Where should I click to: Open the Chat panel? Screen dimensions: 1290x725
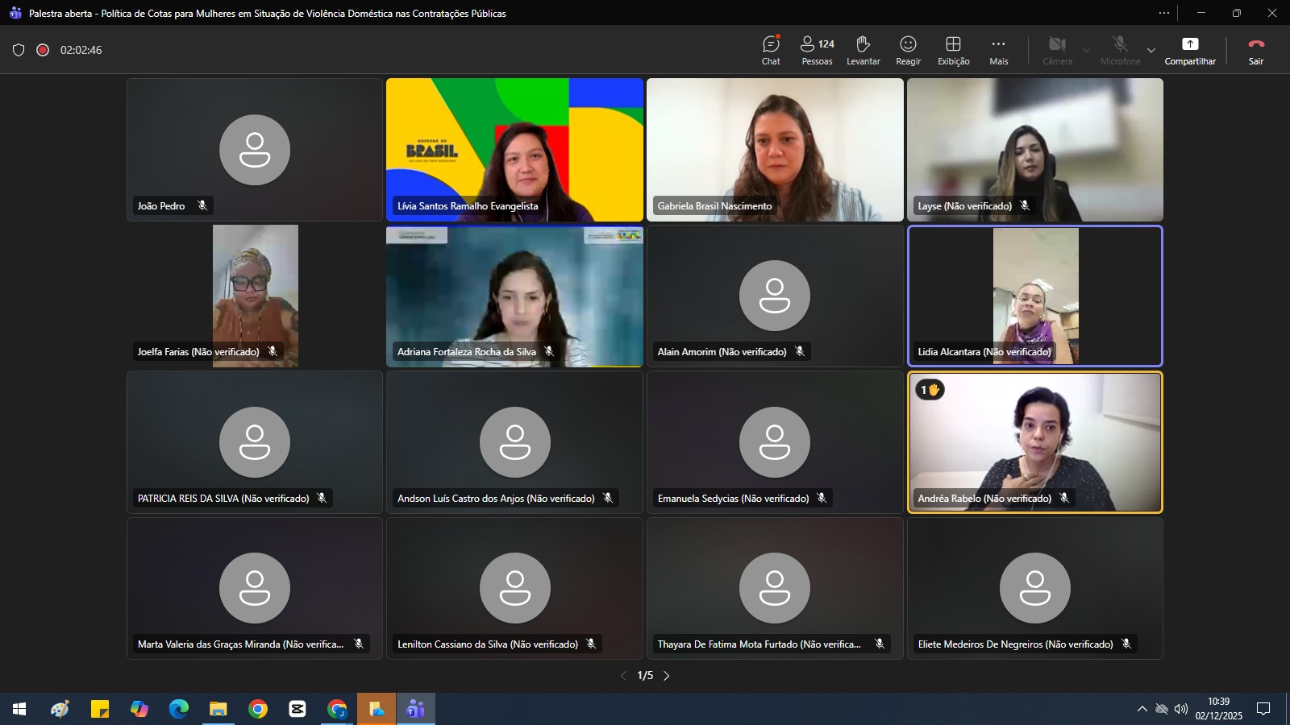tap(771, 50)
